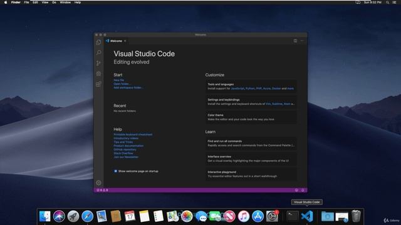Open the Edit menu in the menu bar
Image resolution: width=401 pixels, height=225 pixels.
tap(35, 2)
